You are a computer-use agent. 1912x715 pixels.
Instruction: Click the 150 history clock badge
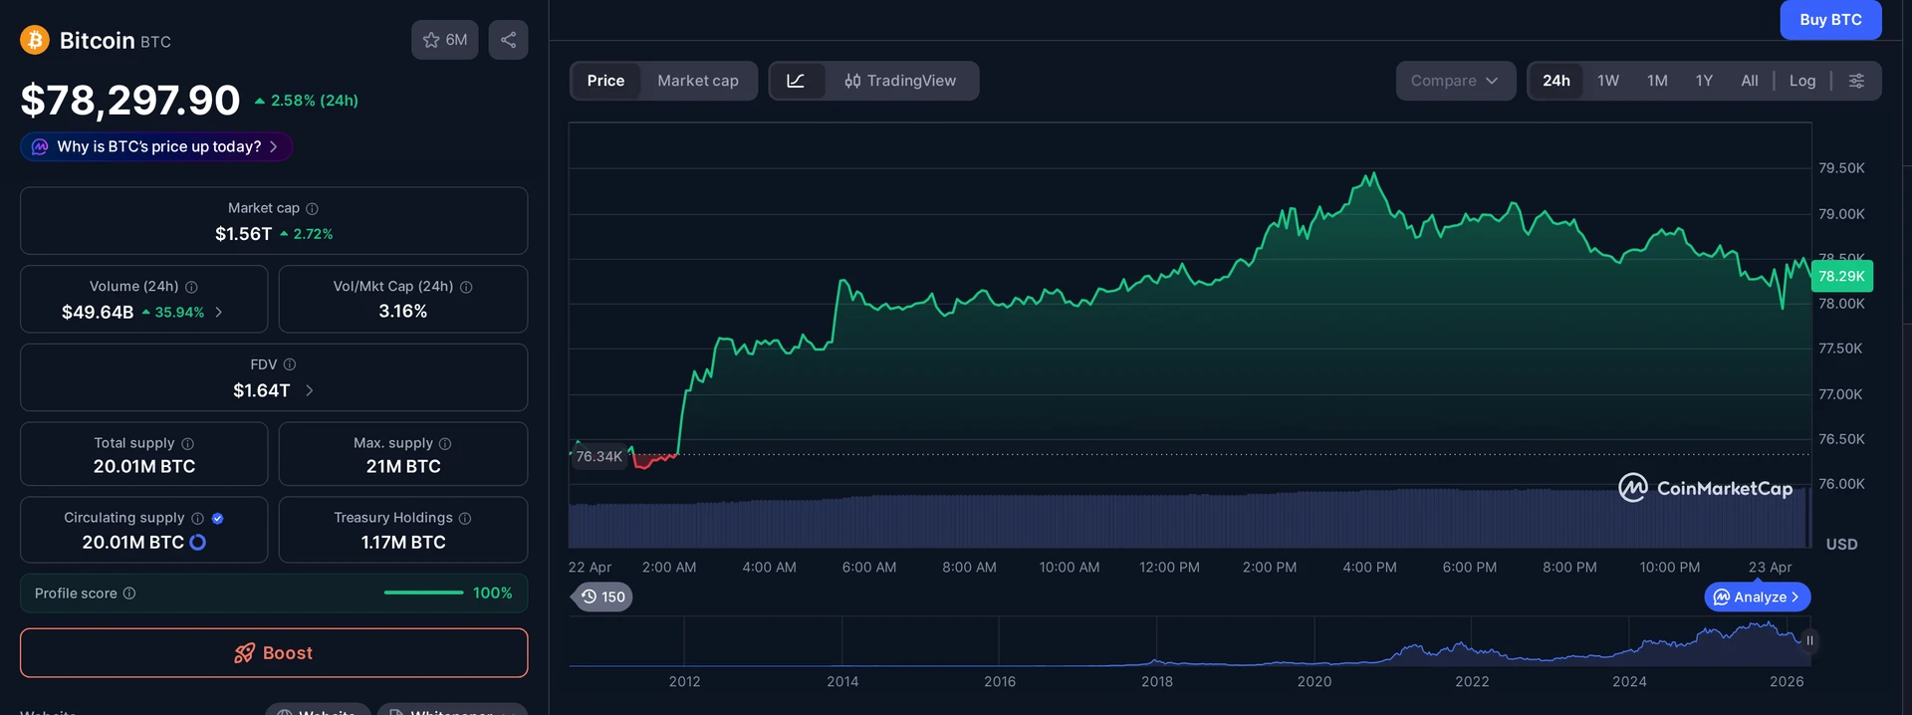(x=603, y=596)
